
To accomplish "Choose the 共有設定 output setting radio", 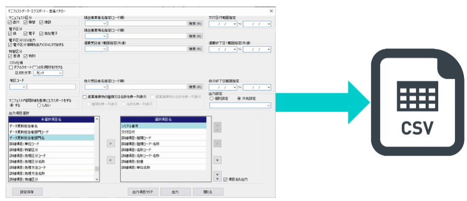I will click(239, 98).
